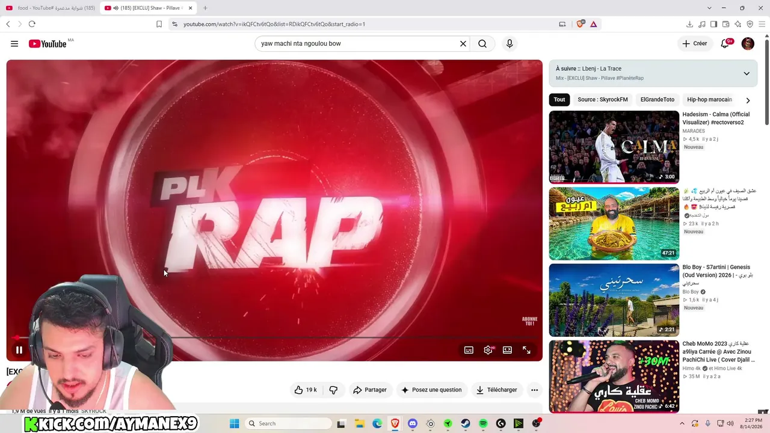The image size is (770, 433).
Task: Open the Brave VPN shield icon
Action: coord(750,24)
